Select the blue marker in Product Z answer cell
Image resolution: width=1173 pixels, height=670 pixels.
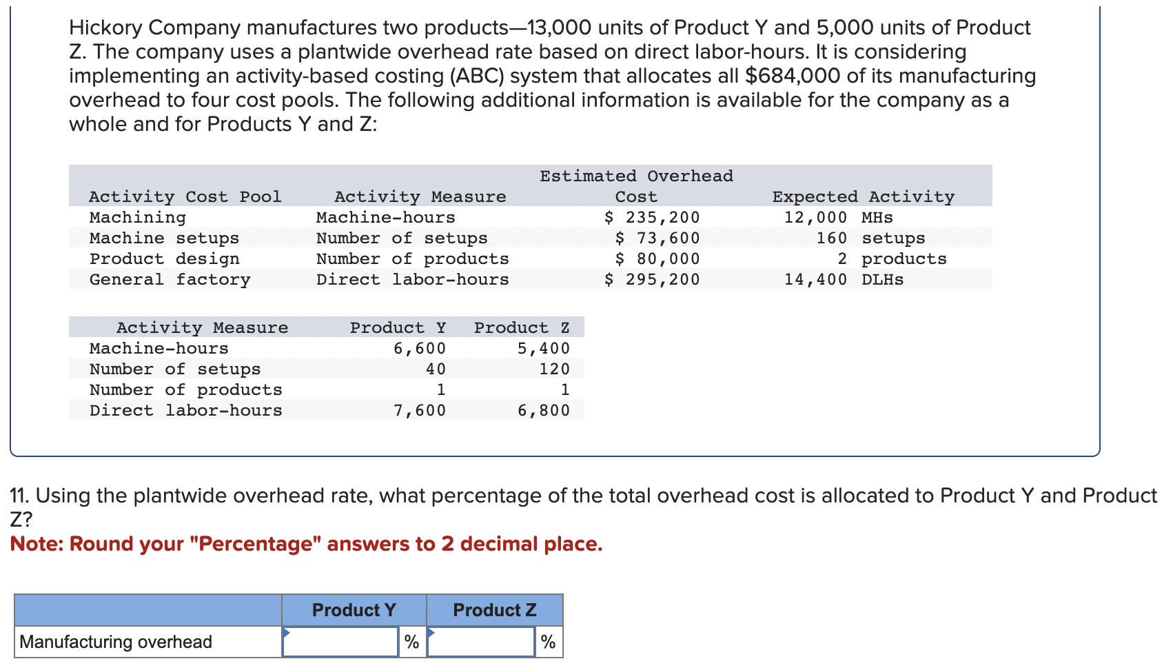tap(430, 633)
